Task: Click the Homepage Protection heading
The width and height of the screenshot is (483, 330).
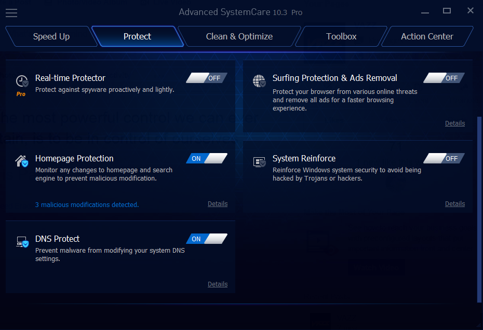Action: pos(74,158)
